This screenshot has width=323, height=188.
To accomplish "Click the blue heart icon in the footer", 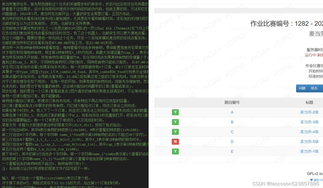I will click(x=311, y=180).
